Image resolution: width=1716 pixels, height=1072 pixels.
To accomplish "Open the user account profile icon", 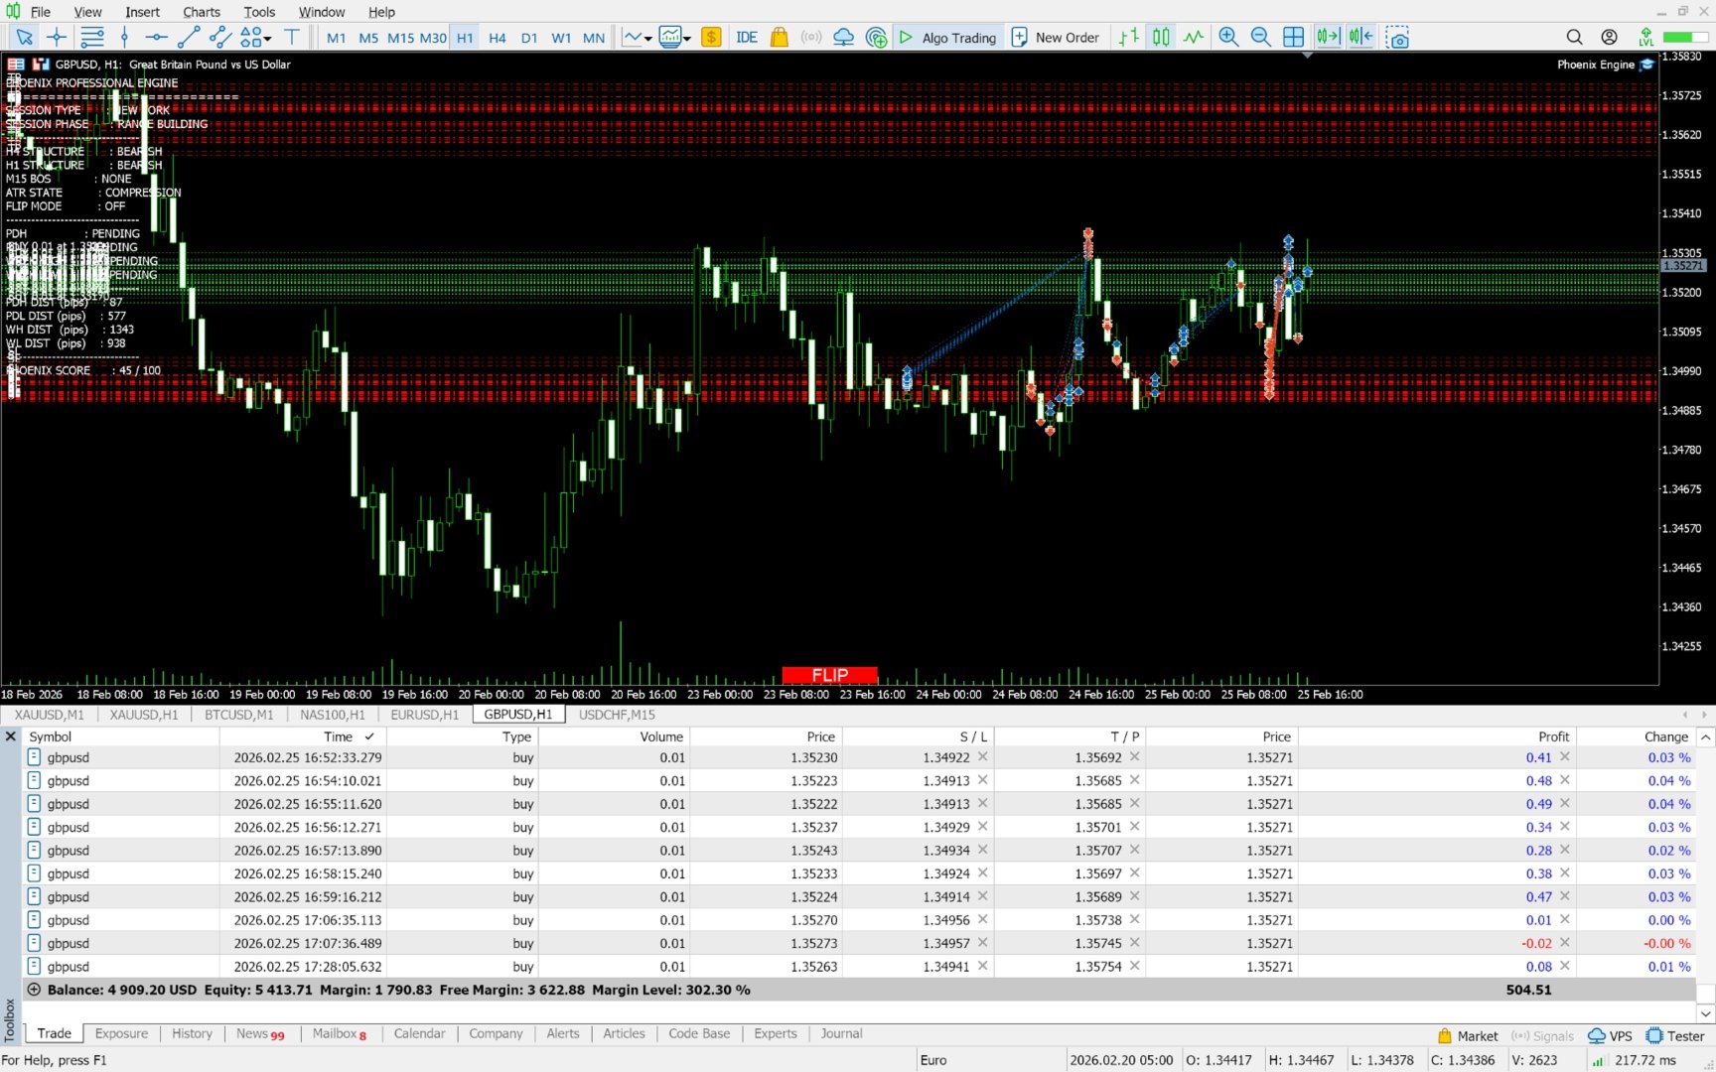I will pos(1609,38).
